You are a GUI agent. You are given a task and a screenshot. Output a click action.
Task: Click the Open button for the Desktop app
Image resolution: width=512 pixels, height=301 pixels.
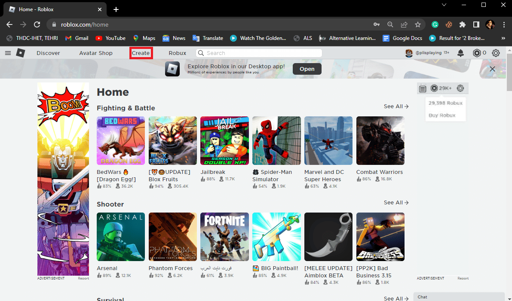click(307, 69)
